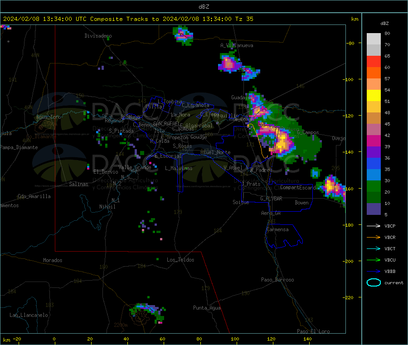Viewport: 408px width, 345px height.
Task: Click the yellow-core storm cell near G_Campos
Action: tap(283, 143)
